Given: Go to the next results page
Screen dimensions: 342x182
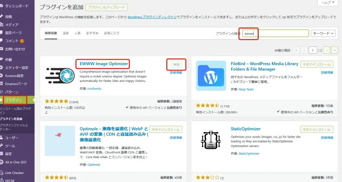Looking at the screenshot, I should click(327, 50).
